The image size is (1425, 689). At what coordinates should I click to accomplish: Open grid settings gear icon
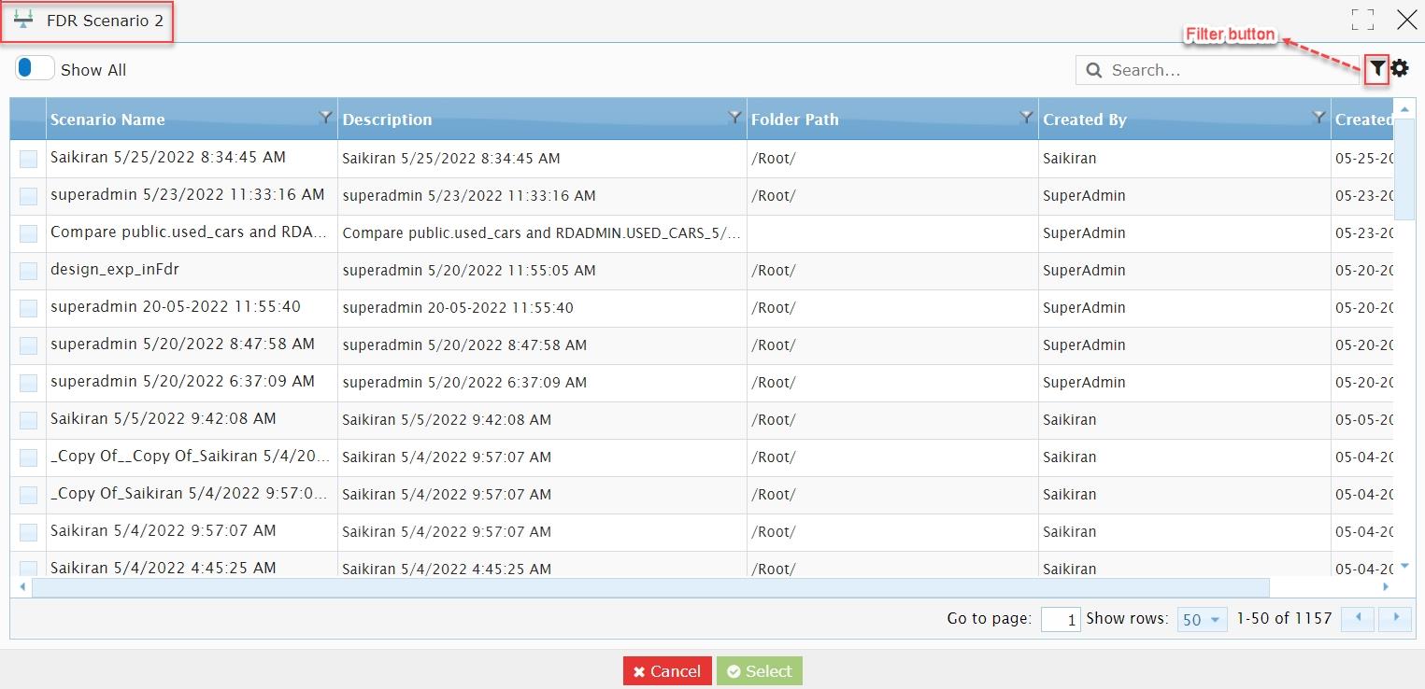pos(1400,68)
